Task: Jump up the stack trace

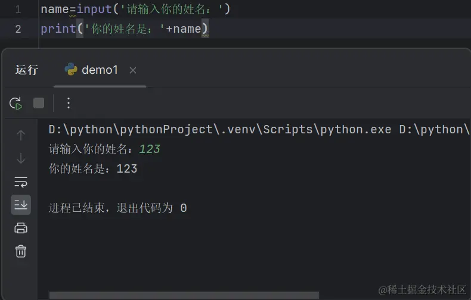Action: [21, 135]
